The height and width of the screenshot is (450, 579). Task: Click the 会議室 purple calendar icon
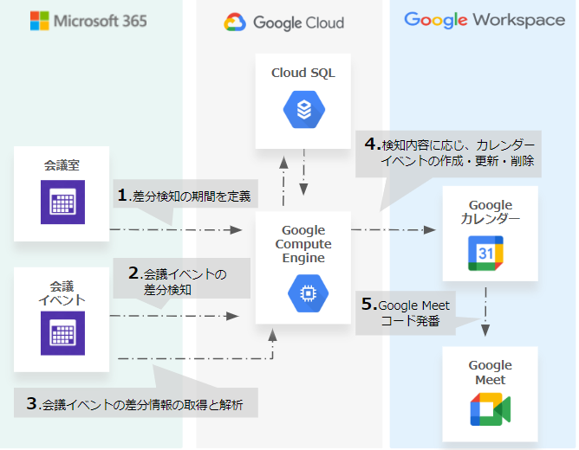62,202
